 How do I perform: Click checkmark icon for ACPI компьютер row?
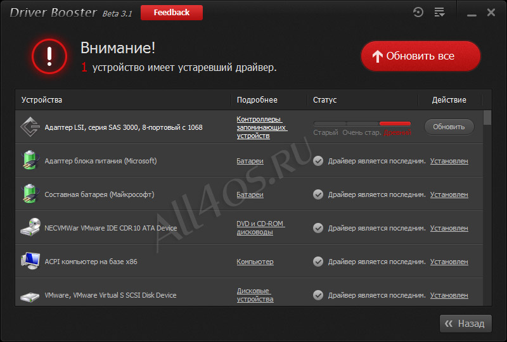point(318,262)
